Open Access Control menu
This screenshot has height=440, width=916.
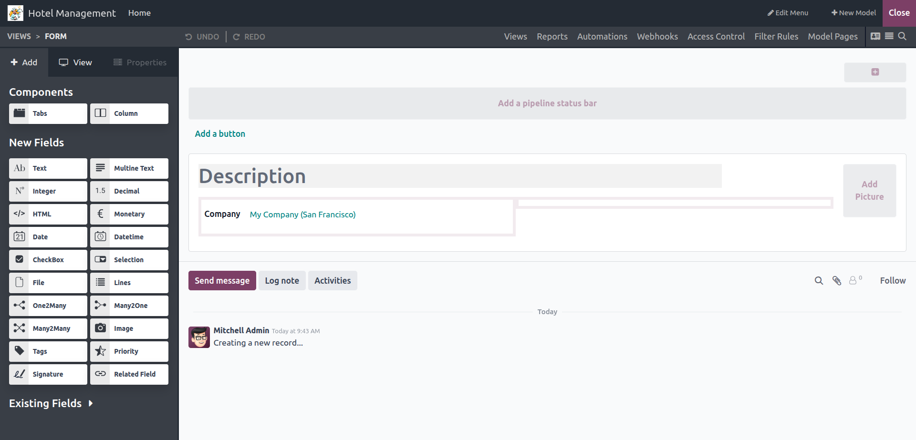(x=716, y=37)
